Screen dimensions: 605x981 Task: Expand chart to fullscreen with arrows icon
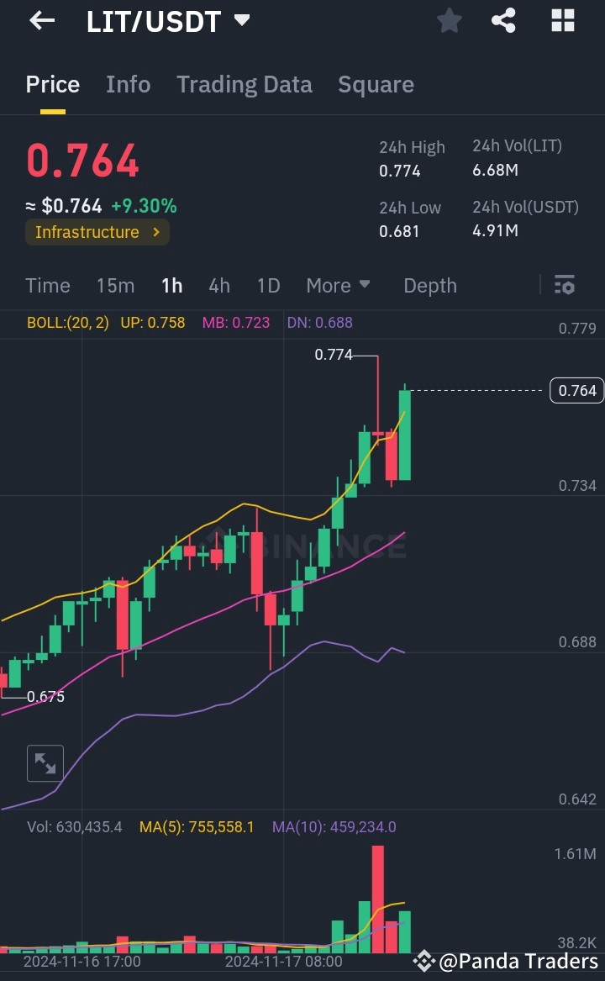click(x=45, y=763)
